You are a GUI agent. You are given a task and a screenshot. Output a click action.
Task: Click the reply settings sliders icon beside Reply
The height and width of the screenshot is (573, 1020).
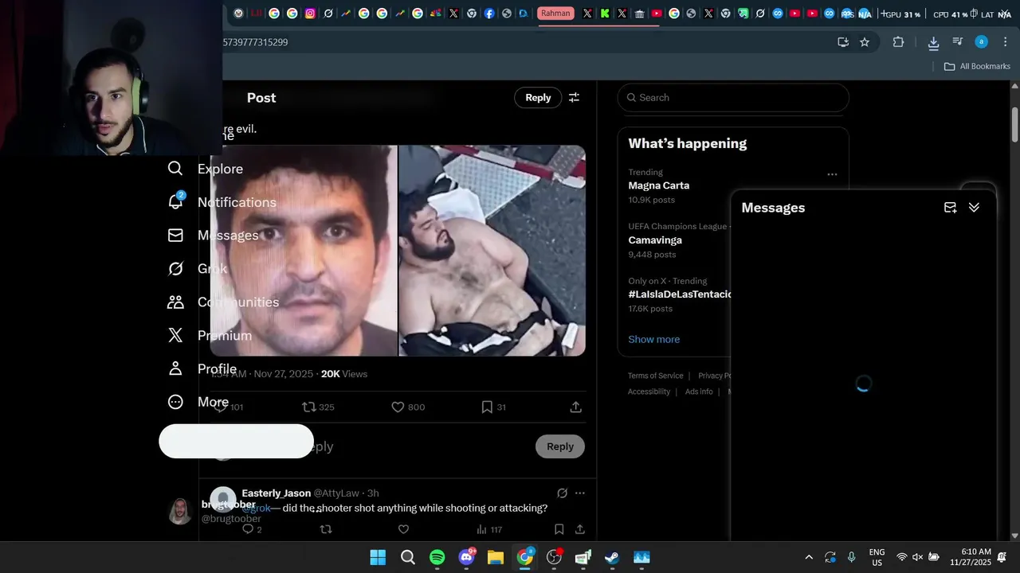point(574,98)
